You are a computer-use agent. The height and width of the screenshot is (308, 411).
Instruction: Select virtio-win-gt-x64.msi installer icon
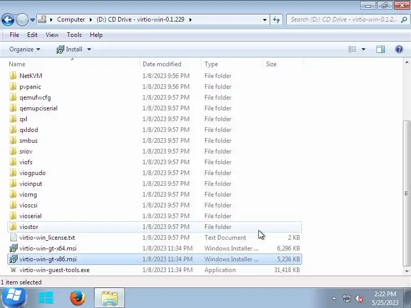click(x=13, y=248)
